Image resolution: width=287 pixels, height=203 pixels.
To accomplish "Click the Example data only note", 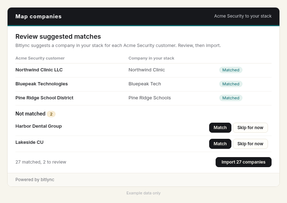I will [x=143, y=193].
